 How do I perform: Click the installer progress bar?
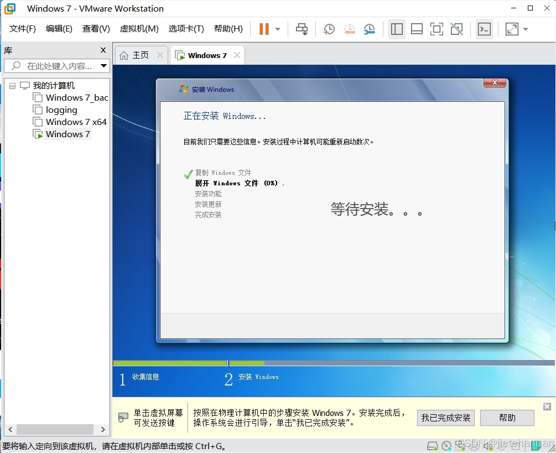(x=333, y=363)
